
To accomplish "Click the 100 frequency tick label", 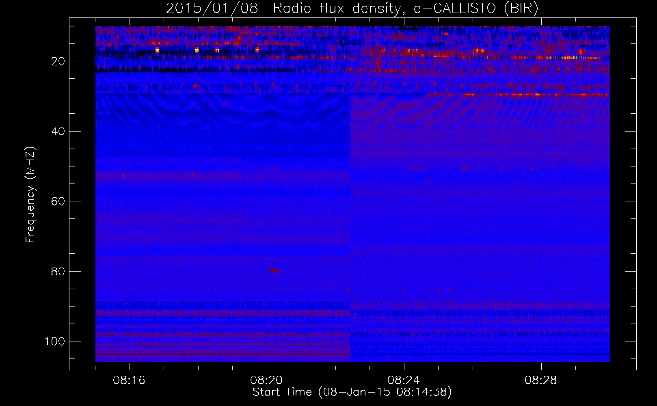I will click(x=55, y=341).
